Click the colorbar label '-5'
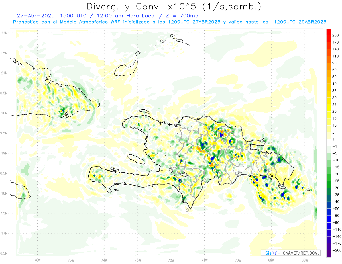The height and width of the screenshot is (264, 342). 335,153
